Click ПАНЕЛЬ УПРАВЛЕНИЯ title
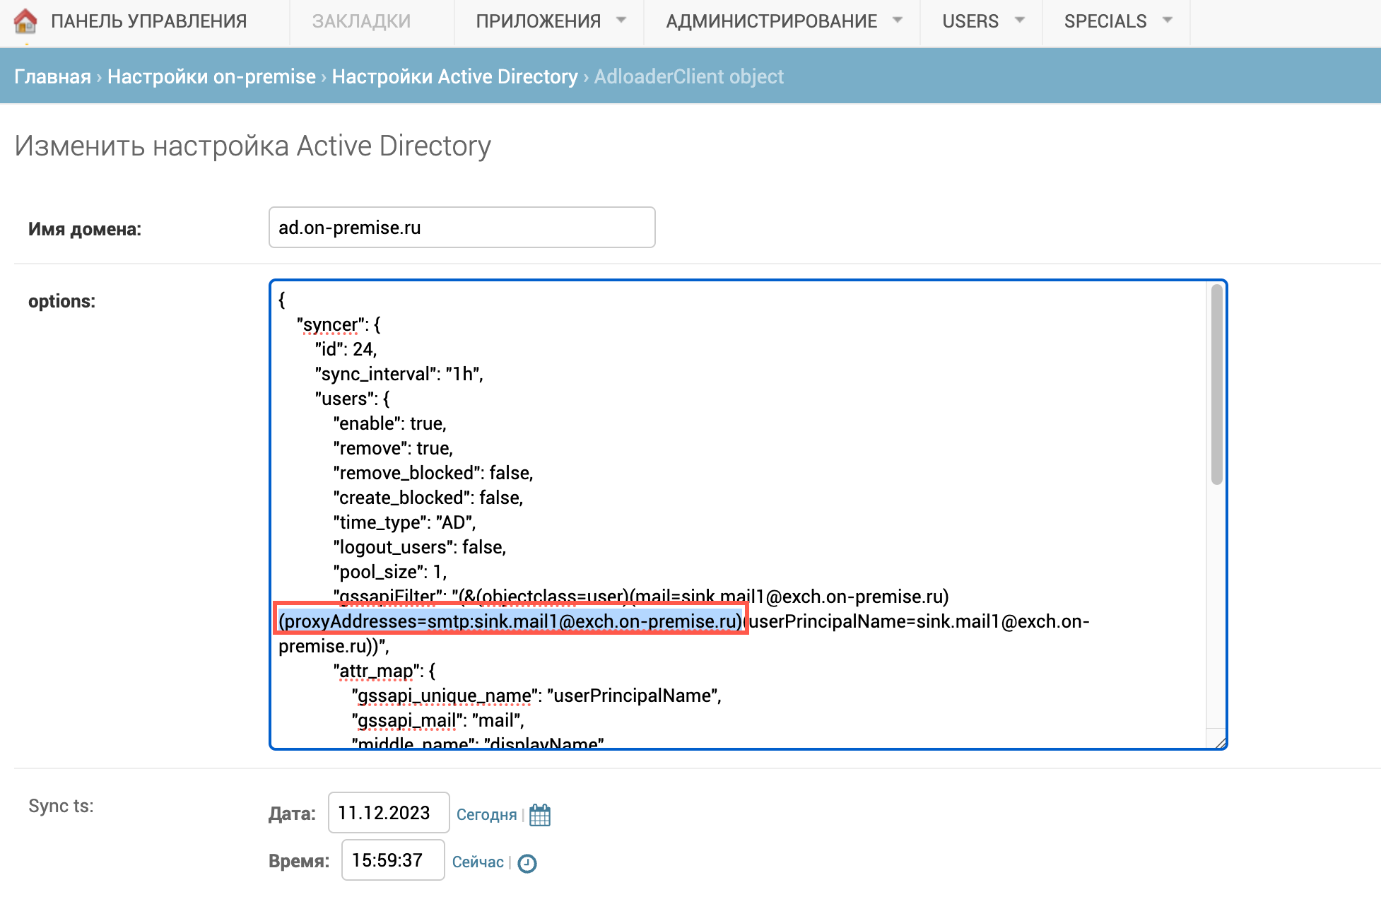 pos(148,21)
